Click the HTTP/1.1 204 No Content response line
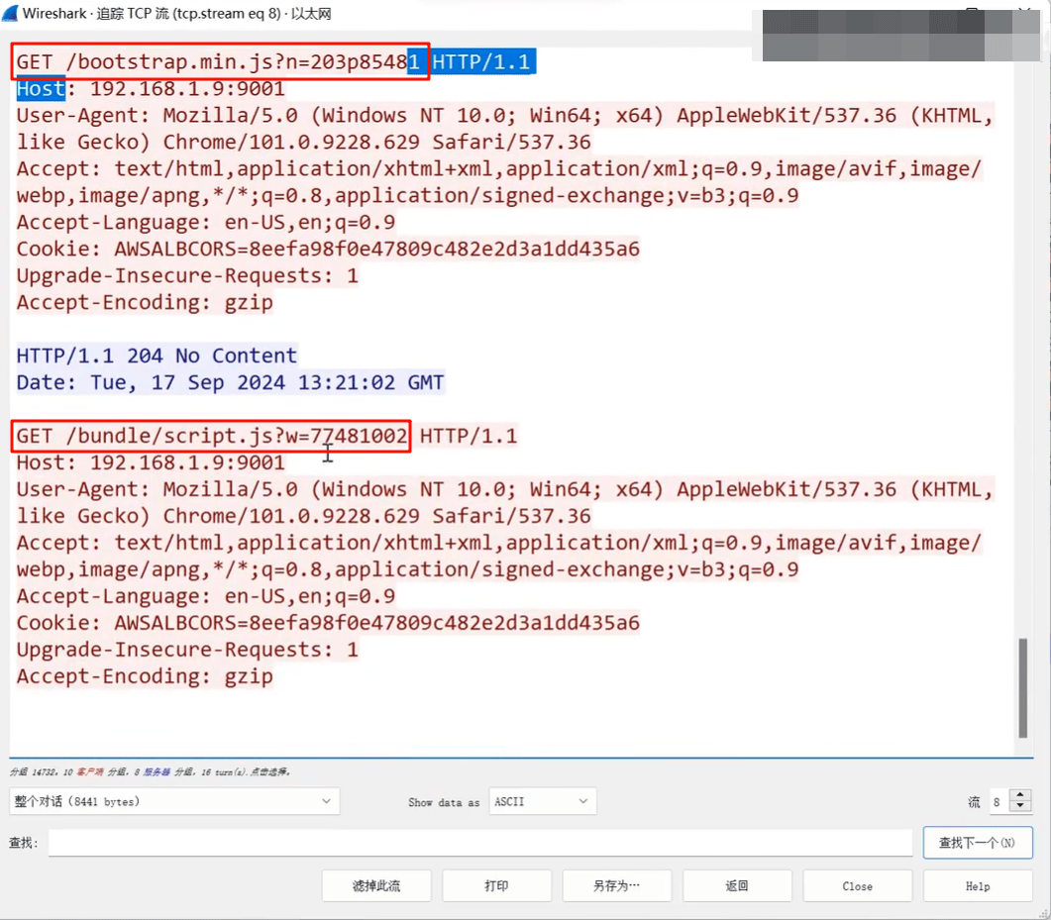 157,356
